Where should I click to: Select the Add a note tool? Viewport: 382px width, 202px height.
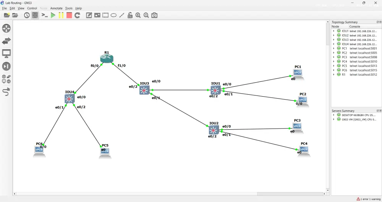89,15
